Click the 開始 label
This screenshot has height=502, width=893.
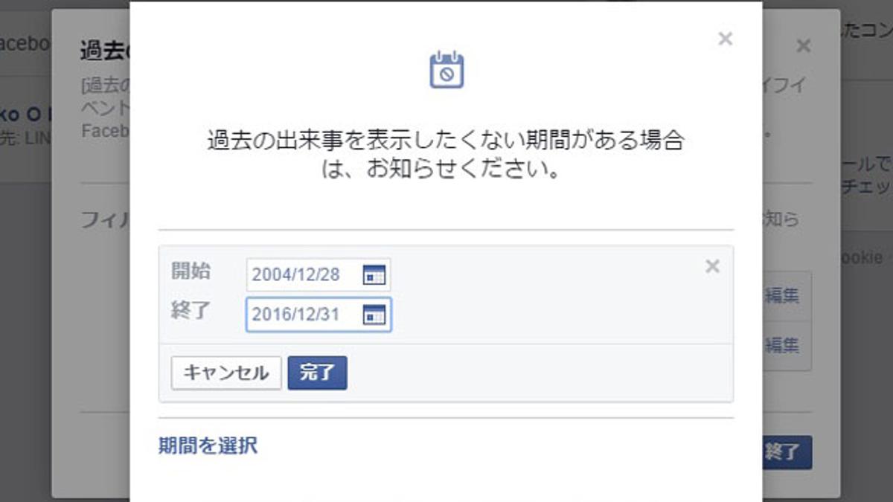click(x=191, y=271)
